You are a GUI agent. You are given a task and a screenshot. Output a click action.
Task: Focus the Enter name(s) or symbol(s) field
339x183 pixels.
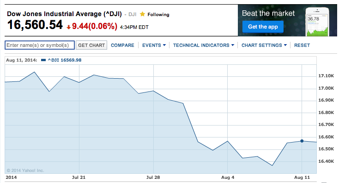pos(40,45)
